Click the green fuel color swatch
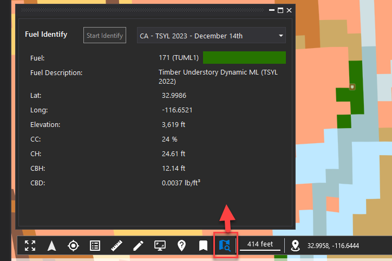 tap(244, 58)
